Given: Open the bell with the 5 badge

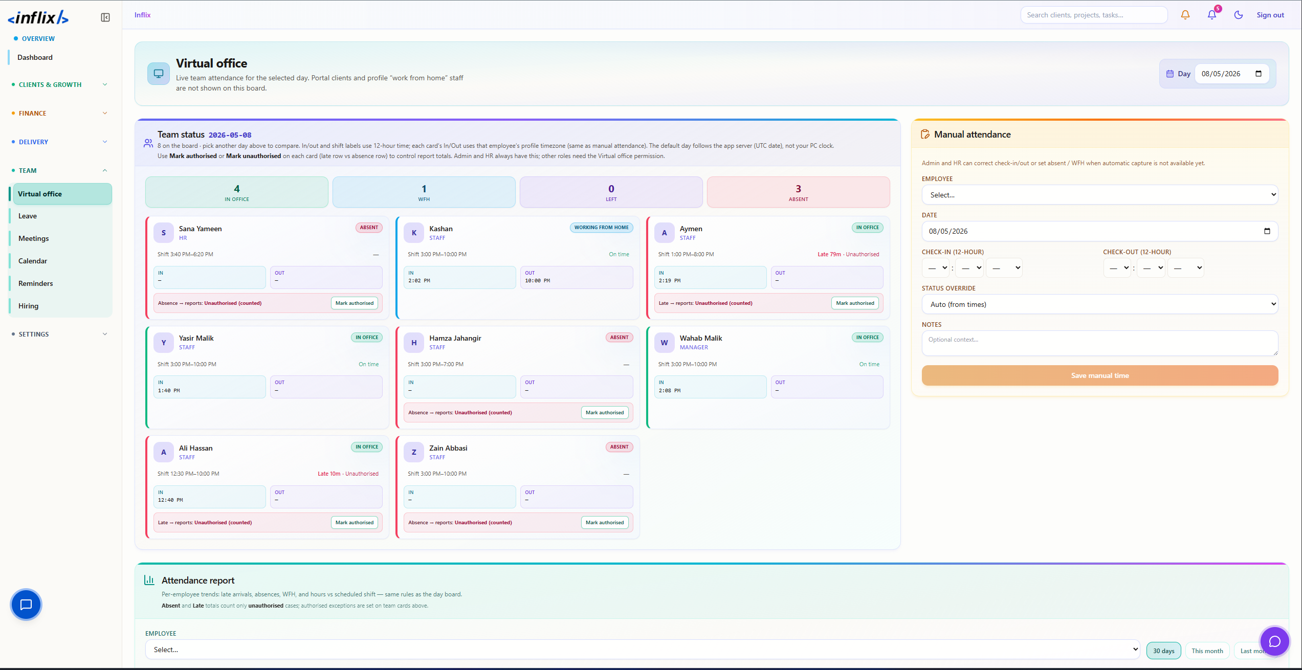Looking at the screenshot, I should click(x=1212, y=15).
